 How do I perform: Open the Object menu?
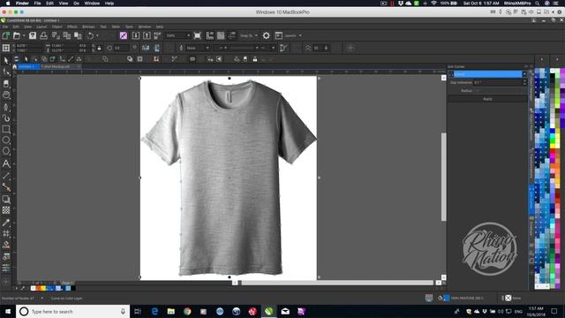(56, 26)
